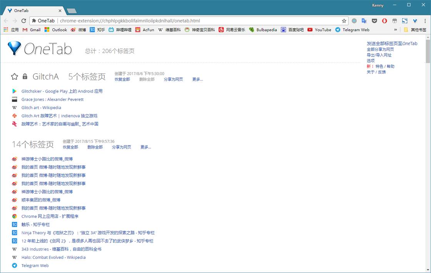Click 全部分享为网页 link
The height and width of the screenshot is (273, 431).
pos(380,49)
